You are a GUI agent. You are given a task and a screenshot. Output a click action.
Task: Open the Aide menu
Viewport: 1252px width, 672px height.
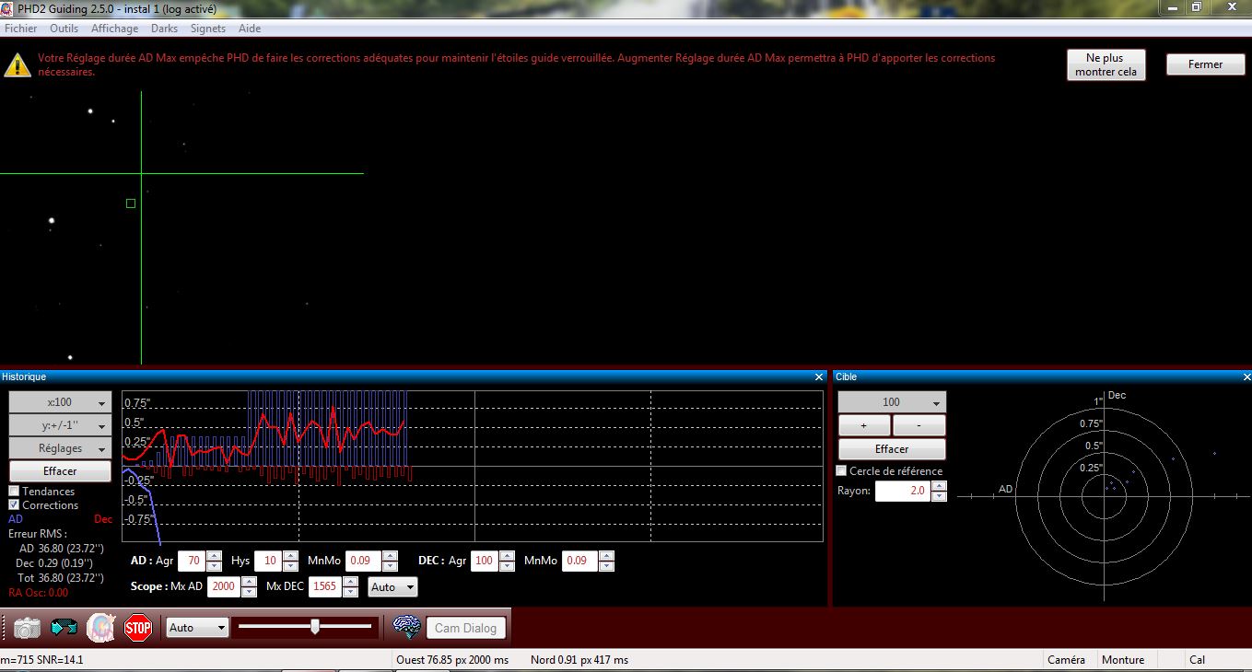coord(250,29)
